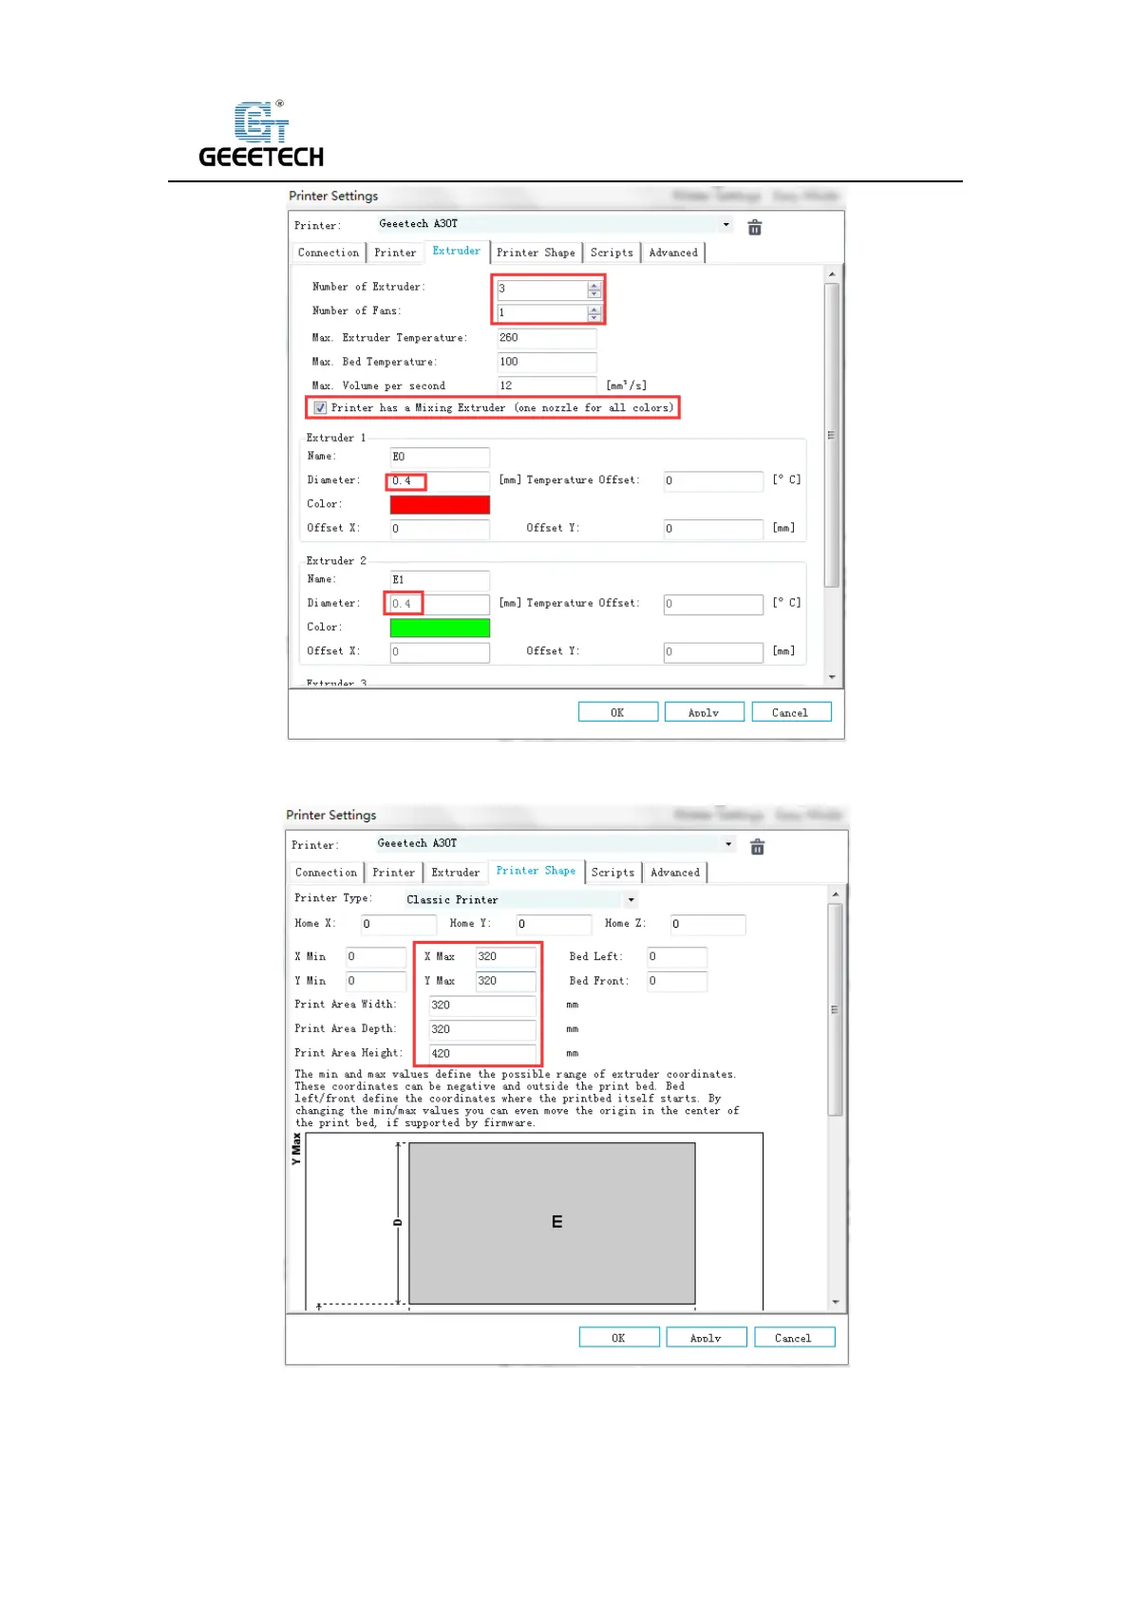Viewport: 1131px width, 1599px height.
Task: Click Home Y field
Action: 554,924
